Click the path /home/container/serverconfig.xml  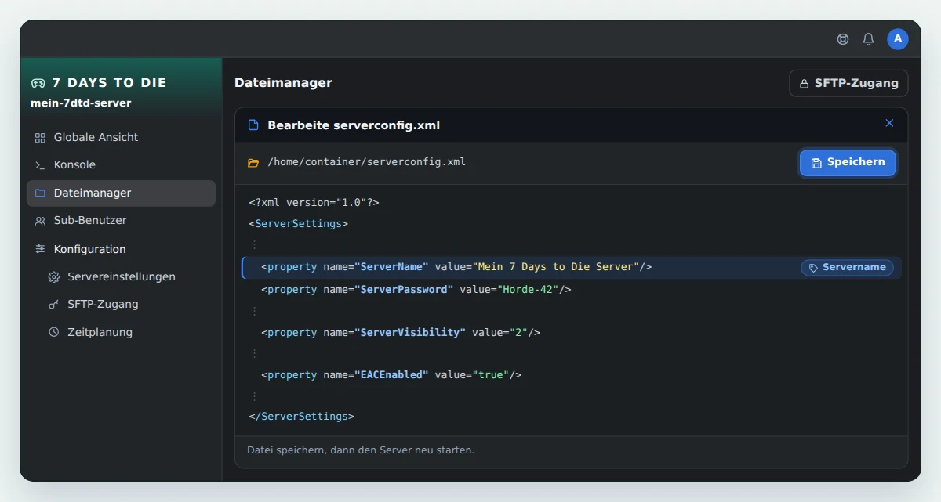367,162
